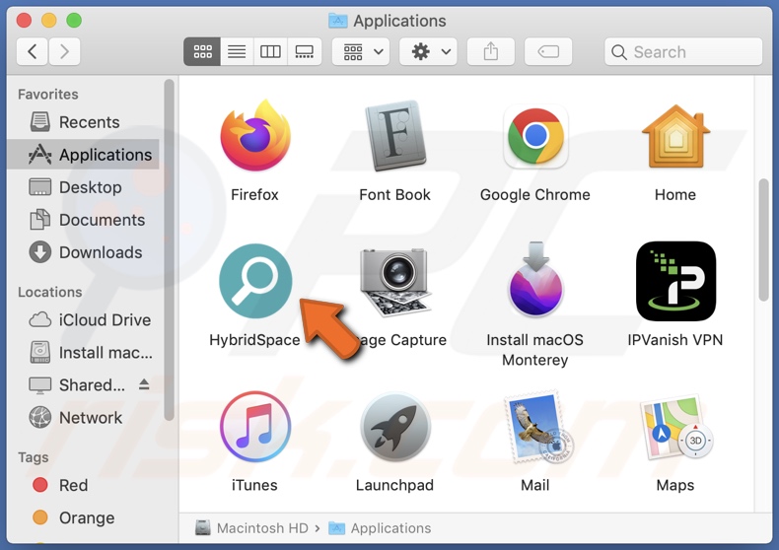Switch to list view
779x550 pixels.
tap(237, 51)
